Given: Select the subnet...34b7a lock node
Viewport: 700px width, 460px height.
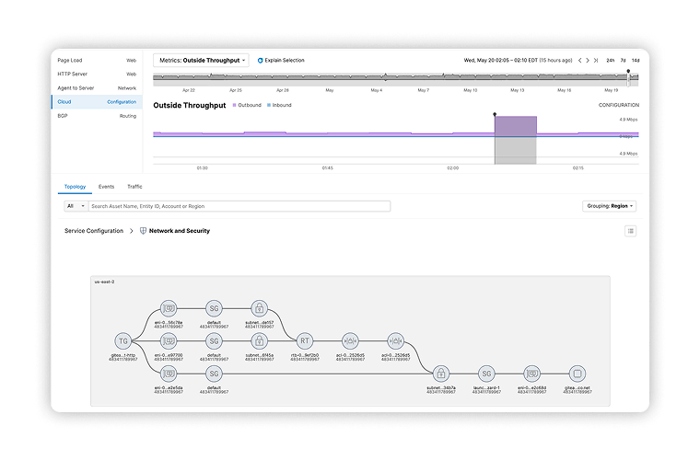Looking at the screenshot, I should (x=441, y=374).
